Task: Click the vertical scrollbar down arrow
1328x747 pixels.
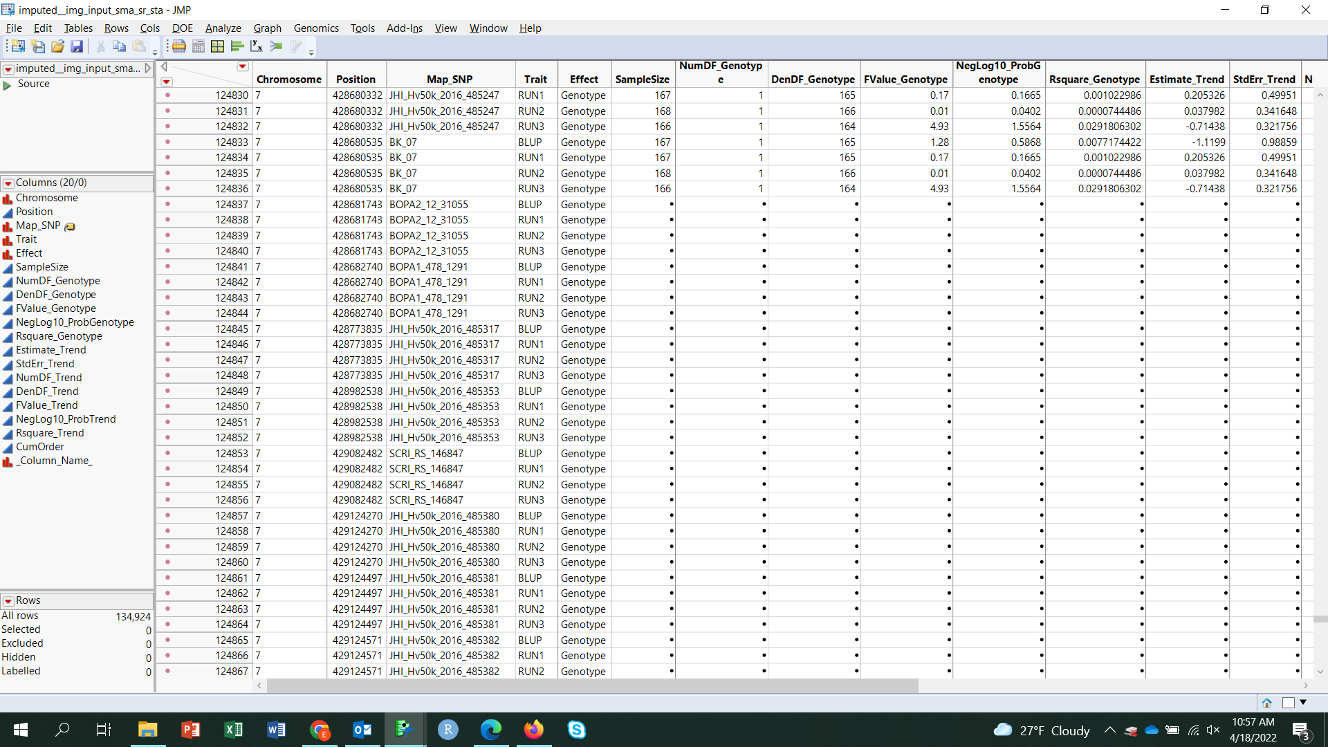Action: 1320,672
